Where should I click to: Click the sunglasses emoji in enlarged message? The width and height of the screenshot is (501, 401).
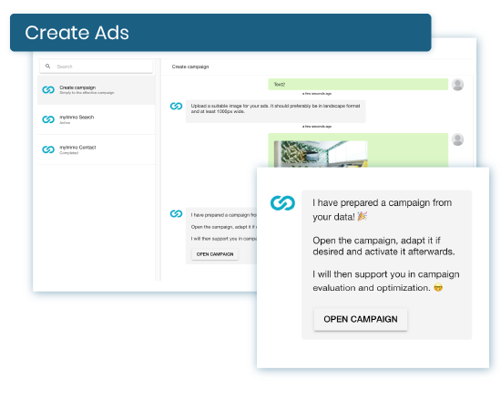438,288
